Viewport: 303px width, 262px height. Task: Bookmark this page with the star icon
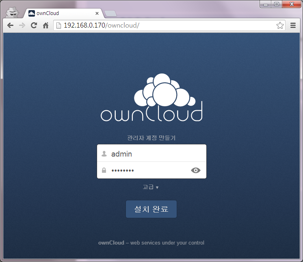pos(280,26)
